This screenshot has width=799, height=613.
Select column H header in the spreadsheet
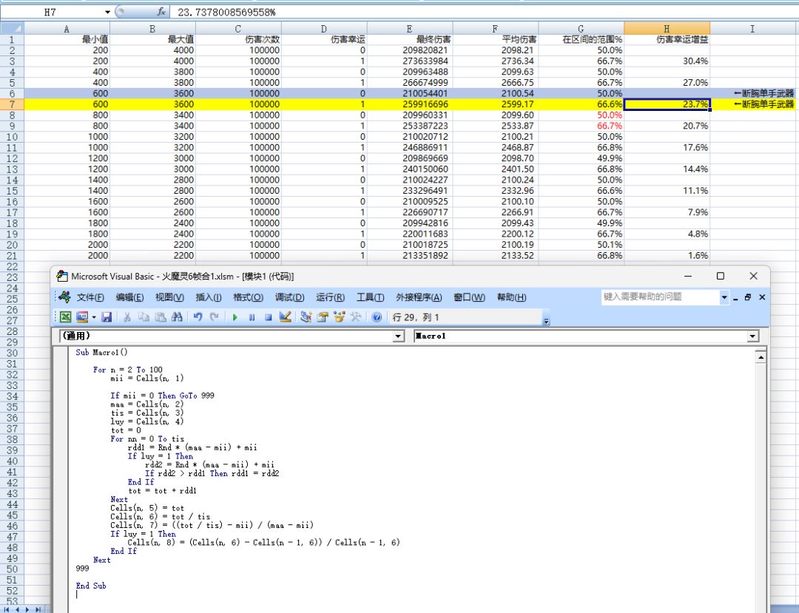[666, 29]
